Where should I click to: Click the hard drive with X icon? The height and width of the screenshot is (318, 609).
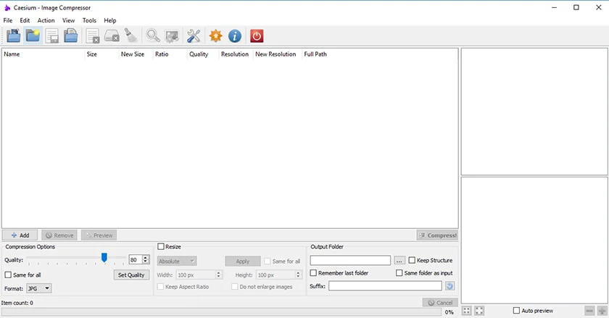(112, 36)
